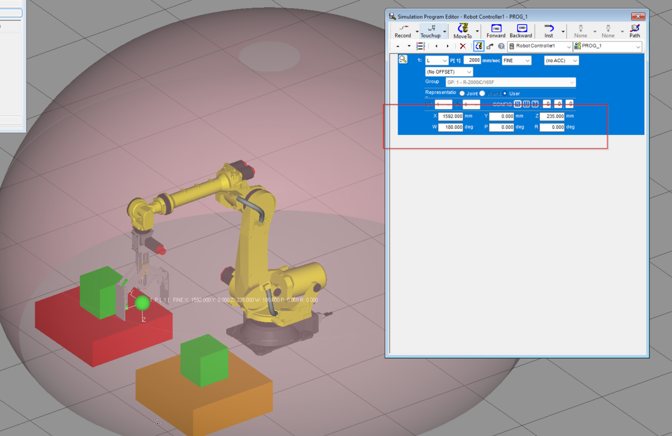The height and width of the screenshot is (436, 672).
Task: Click the X coordinate field 1592.000
Action: pyautogui.click(x=451, y=116)
